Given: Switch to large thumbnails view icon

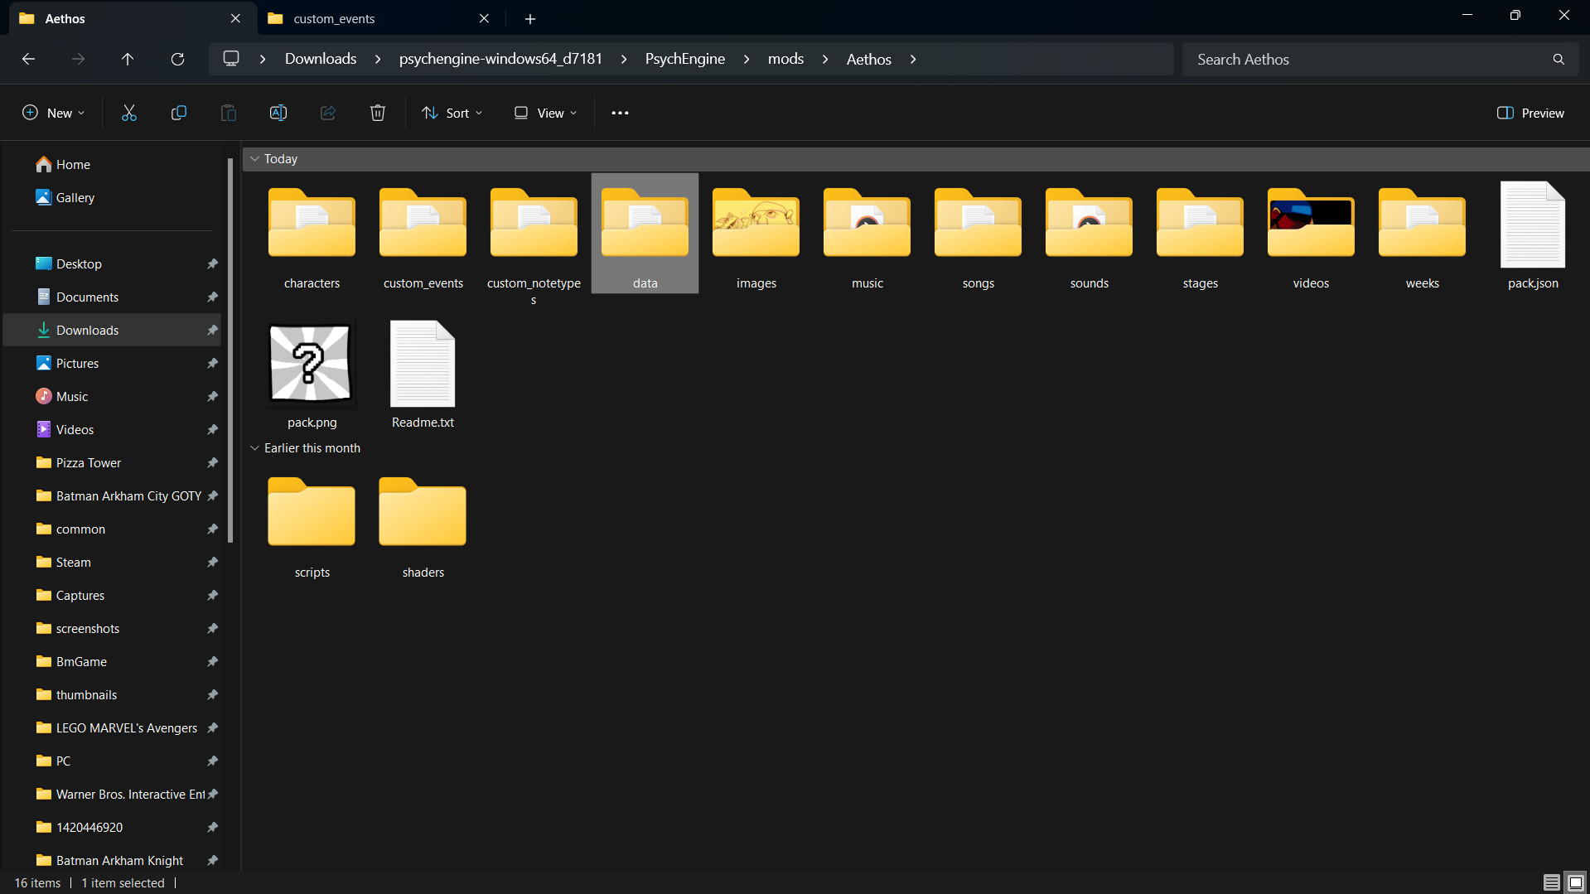Looking at the screenshot, I should pos(1576,882).
